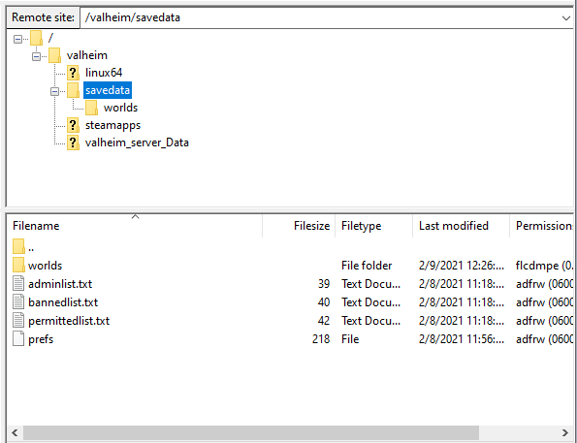Collapse the savedata tree node
The height and width of the screenshot is (443, 577).
coord(54,91)
